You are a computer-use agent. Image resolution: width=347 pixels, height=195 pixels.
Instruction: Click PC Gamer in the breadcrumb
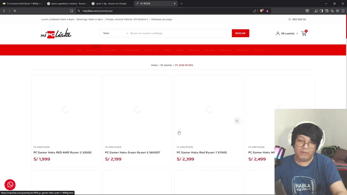[166, 65]
